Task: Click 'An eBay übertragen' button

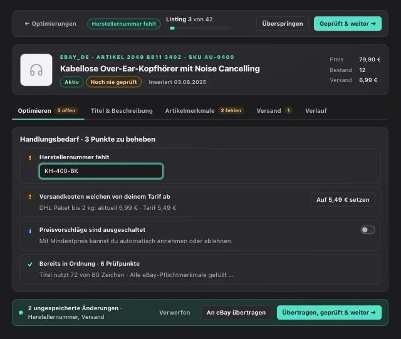Action: [x=236, y=313]
